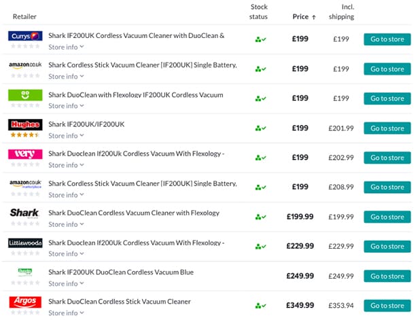Expand Store info under Littlewoods listing
The height and width of the screenshot is (320, 420).
[66, 253]
